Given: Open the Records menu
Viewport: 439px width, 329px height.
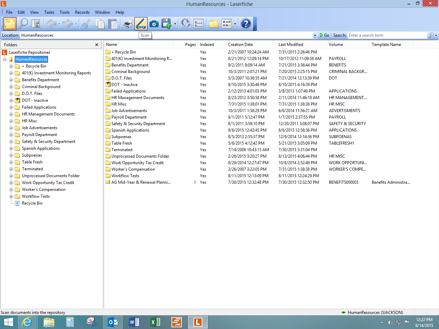Looking at the screenshot, I should click(x=82, y=12).
